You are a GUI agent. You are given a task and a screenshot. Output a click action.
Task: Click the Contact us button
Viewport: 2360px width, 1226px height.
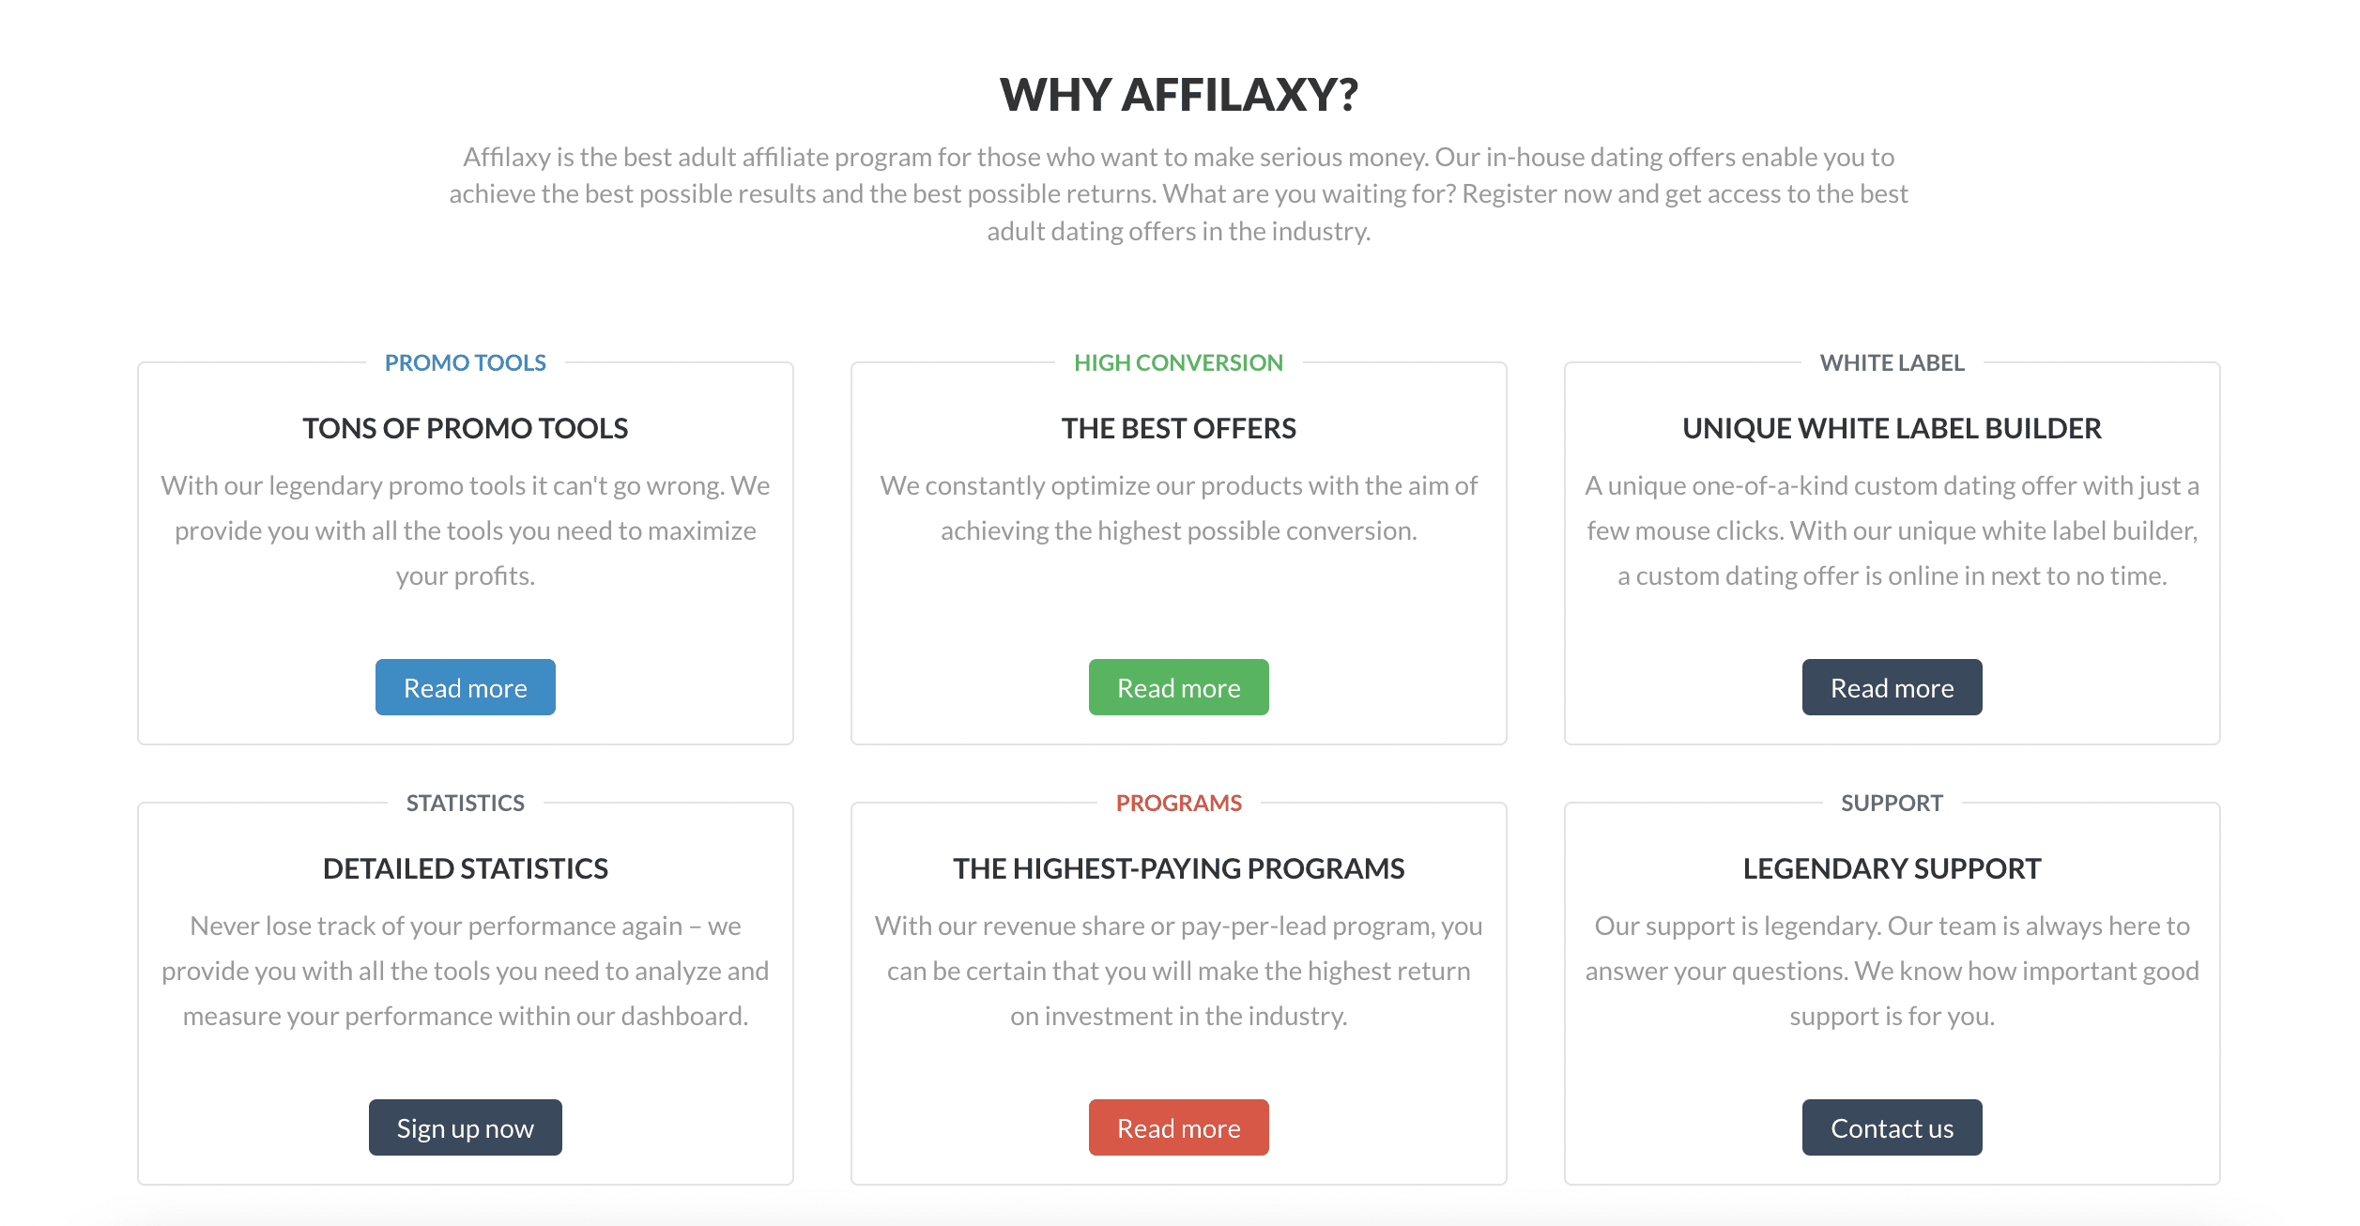click(x=1892, y=1127)
